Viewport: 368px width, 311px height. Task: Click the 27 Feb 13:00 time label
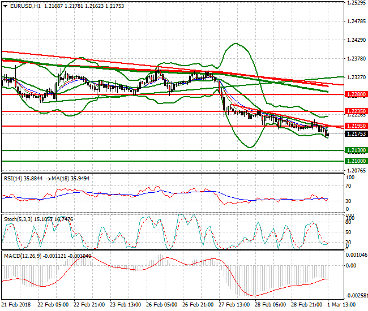pyautogui.click(x=234, y=305)
